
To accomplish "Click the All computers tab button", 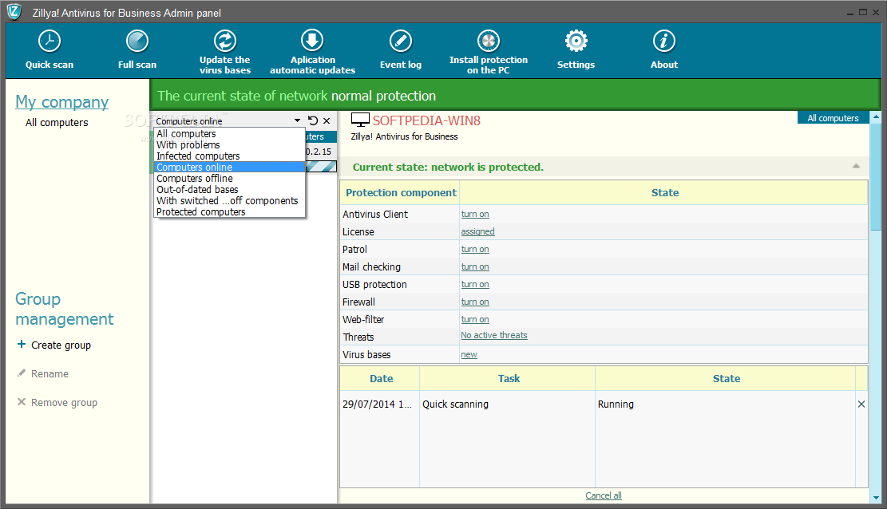I will point(833,117).
